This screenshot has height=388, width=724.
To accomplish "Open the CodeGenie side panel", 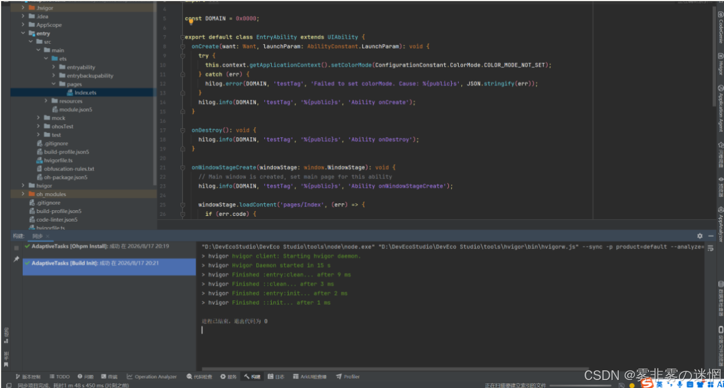I will 721,28.
